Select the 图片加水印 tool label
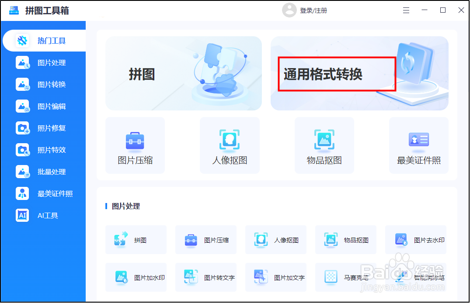 click(149, 278)
